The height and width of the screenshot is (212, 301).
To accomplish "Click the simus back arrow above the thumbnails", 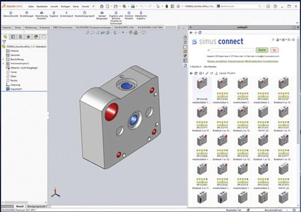I will click(x=191, y=73).
